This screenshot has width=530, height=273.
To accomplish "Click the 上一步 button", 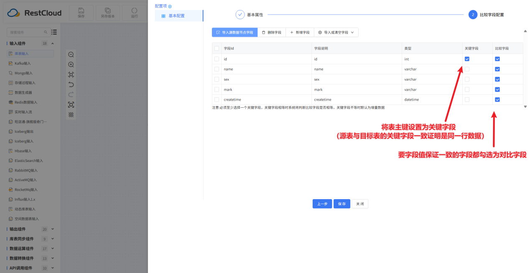I will [322, 204].
